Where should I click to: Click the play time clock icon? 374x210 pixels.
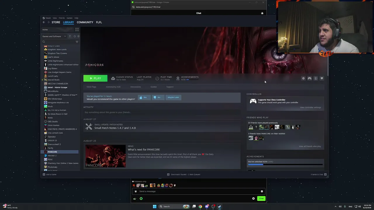[x=157, y=78]
